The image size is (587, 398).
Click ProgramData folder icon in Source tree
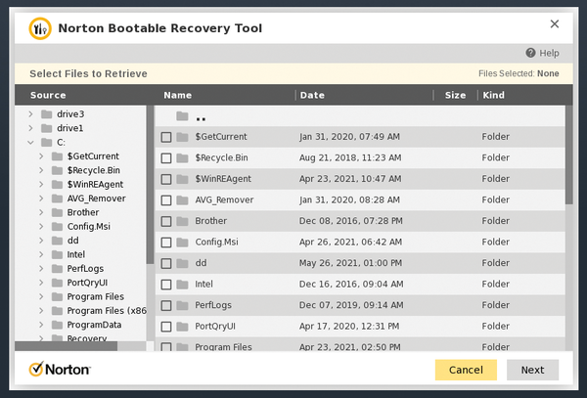(57, 325)
